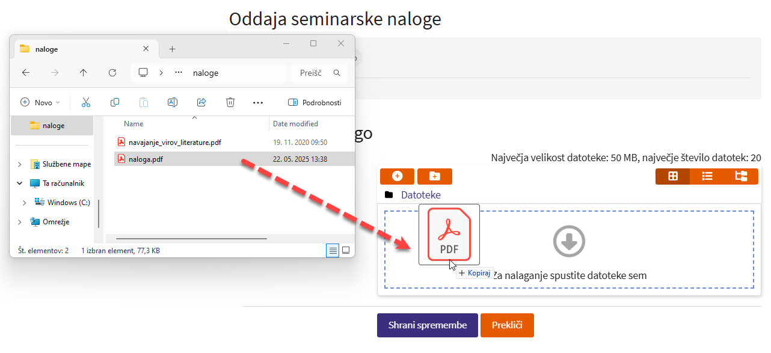This screenshot has height=353, width=771.
Task: Open the more options ellipsis menu
Action: tap(258, 103)
